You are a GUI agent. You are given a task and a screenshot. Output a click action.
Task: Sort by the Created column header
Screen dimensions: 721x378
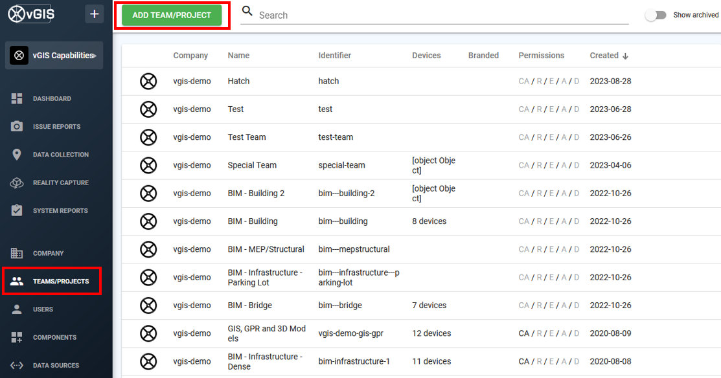pos(604,55)
